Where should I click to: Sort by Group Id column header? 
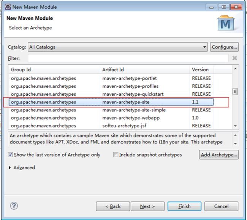tap(54, 70)
